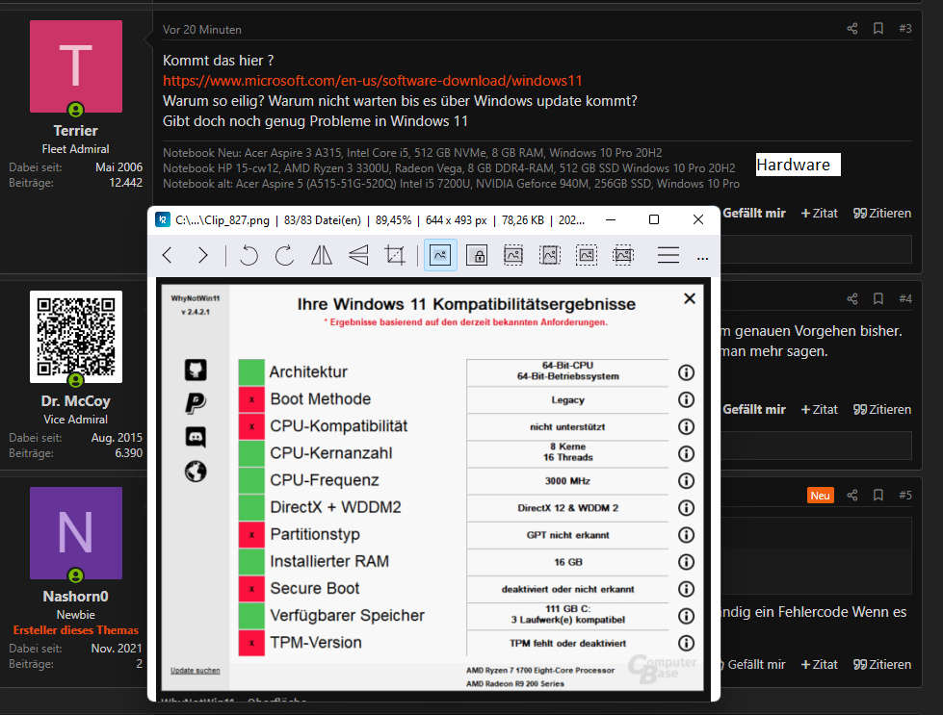Viewport: 943px width, 715px height.
Task: Show info for Verfügbarer Speicher row
Action: [x=686, y=616]
